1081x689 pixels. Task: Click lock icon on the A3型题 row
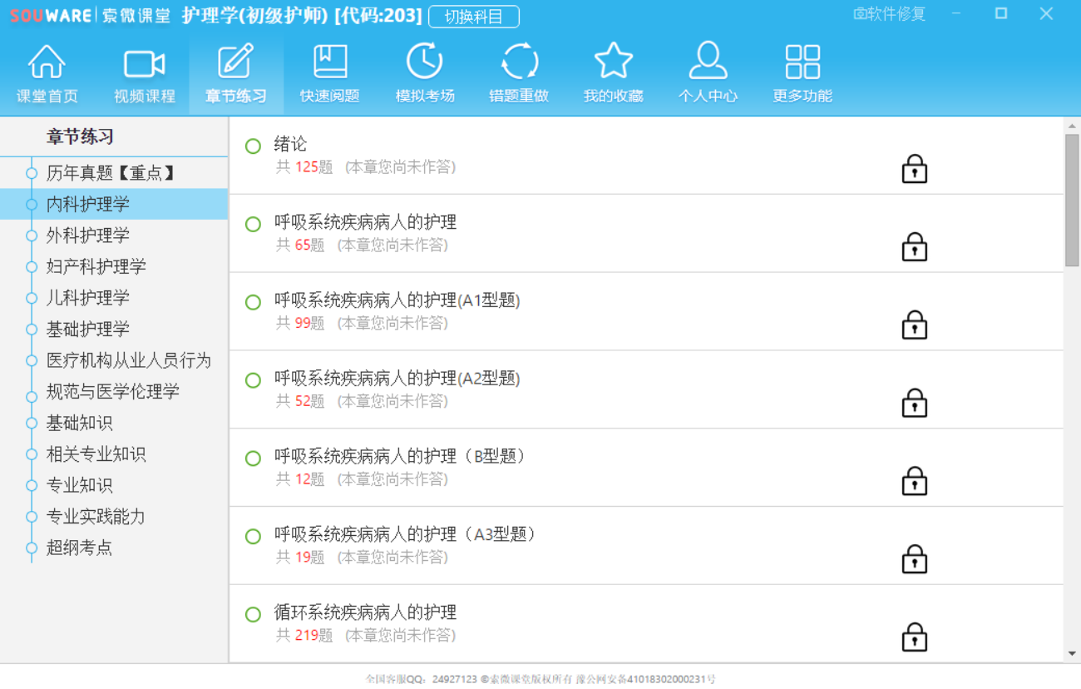click(915, 560)
